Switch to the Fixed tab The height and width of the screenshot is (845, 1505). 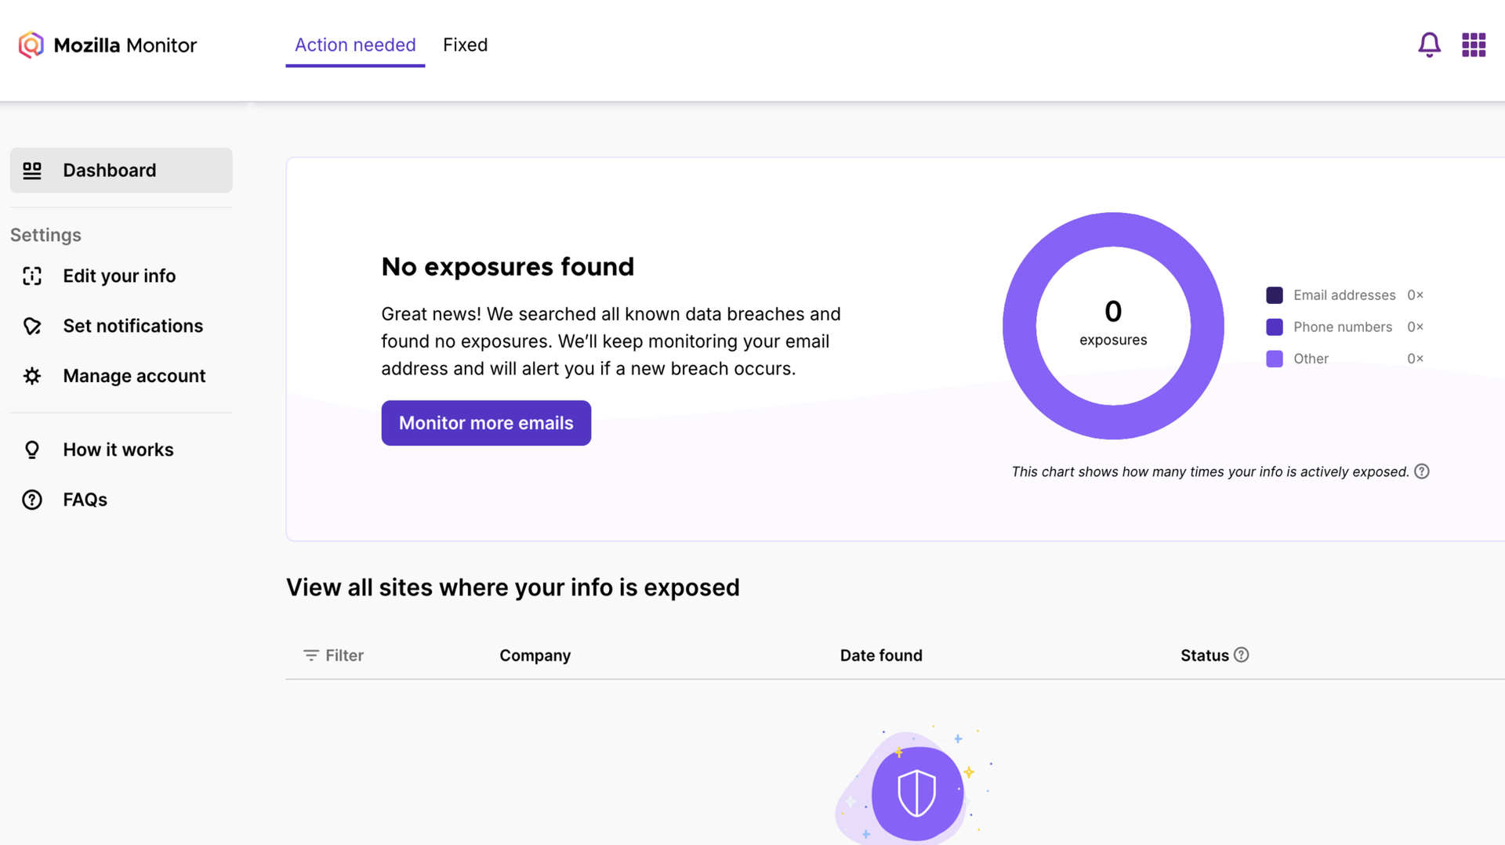(x=466, y=45)
